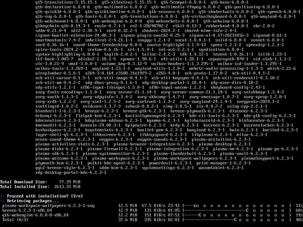Click the systemsettings-6.2.3-1 package entry

point(168,168)
